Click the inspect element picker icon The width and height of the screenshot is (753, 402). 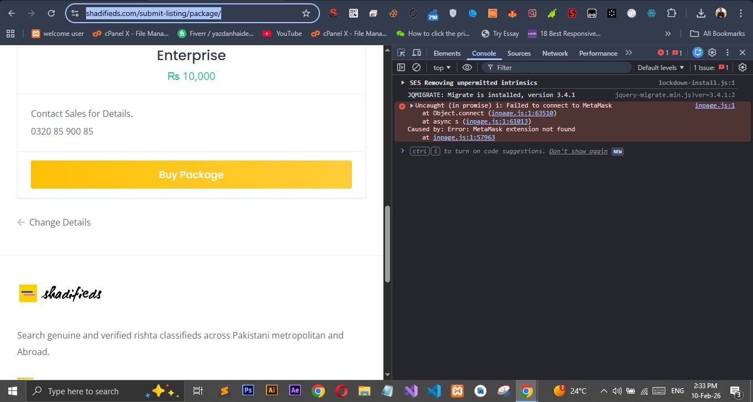(x=401, y=53)
